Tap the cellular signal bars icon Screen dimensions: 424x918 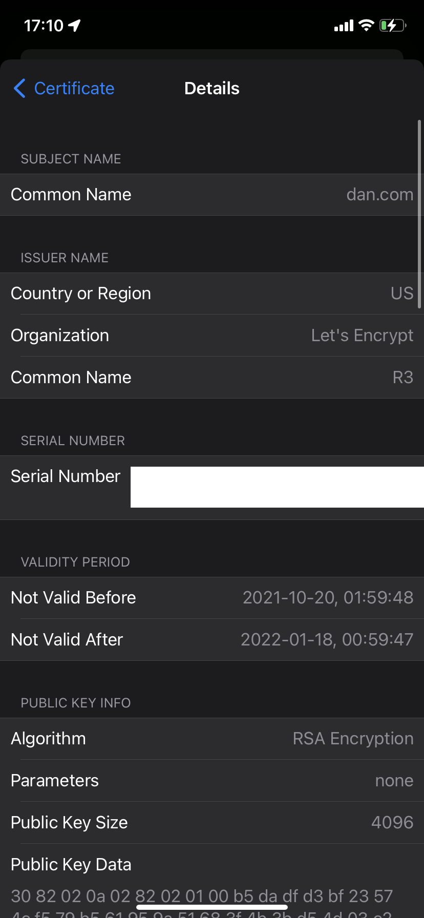(344, 25)
